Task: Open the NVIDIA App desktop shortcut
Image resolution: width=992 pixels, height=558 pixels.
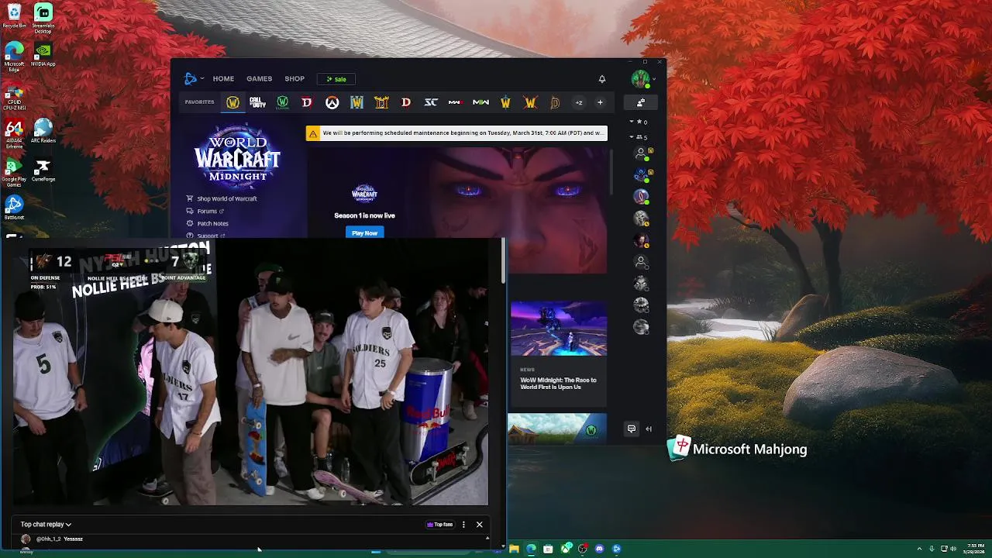Action: [43, 55]
